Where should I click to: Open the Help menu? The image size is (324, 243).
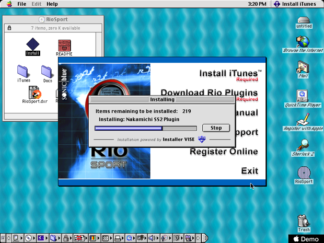pyautogui.click(x=52, y=4)
